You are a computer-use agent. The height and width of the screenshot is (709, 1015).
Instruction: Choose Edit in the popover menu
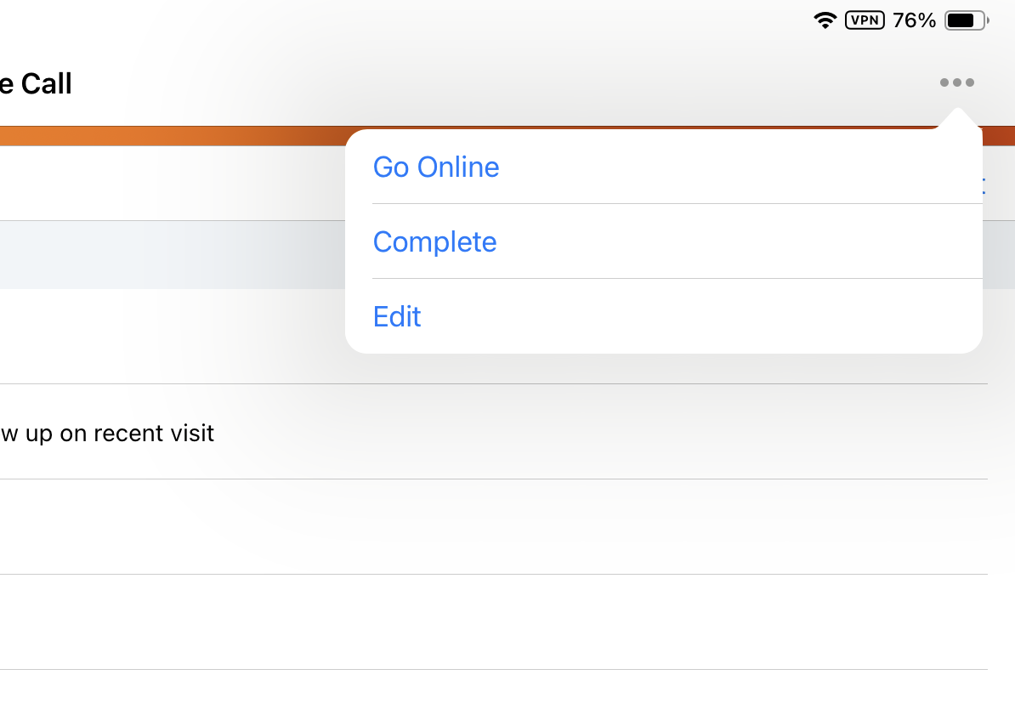point(397,316)
